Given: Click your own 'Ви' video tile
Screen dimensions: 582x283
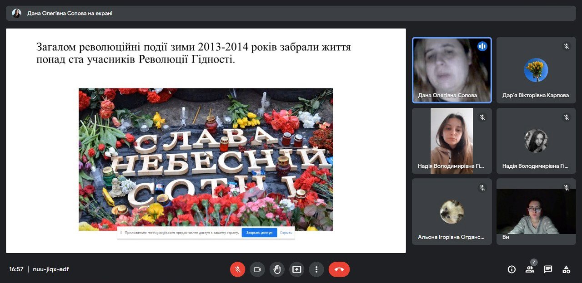Looking at the screenshot, I should point(536,212).
